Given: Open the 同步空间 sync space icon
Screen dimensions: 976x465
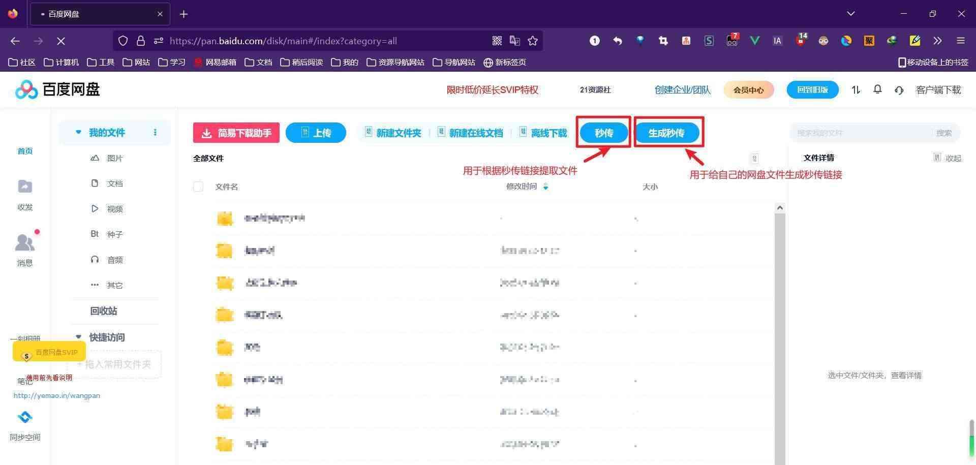Looking at the screenshot, I should [25, 417].
